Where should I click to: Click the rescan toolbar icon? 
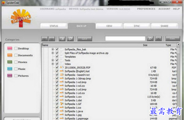pyautogui.click(x=62, y=39)
